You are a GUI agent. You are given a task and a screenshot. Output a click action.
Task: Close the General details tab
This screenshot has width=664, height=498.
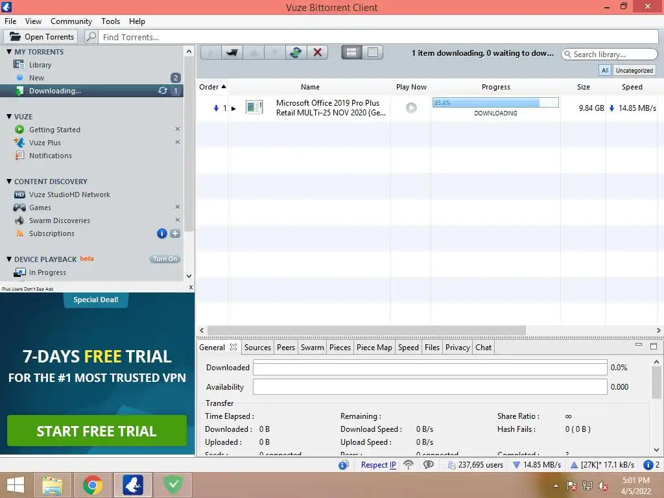click(x=233, y=347)
